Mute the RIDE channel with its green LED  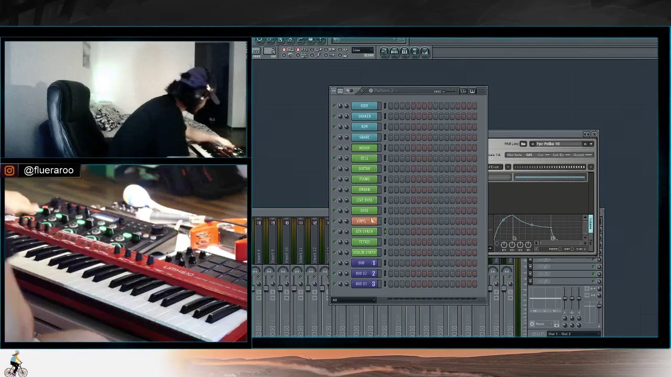[334, 106]
